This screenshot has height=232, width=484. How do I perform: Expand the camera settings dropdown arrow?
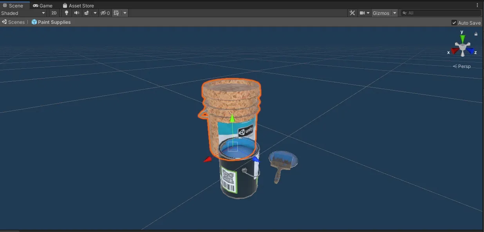tap(368, 13)
